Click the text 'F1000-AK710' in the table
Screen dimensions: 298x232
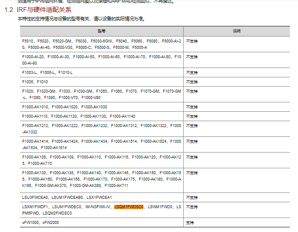tap(40, 164)
